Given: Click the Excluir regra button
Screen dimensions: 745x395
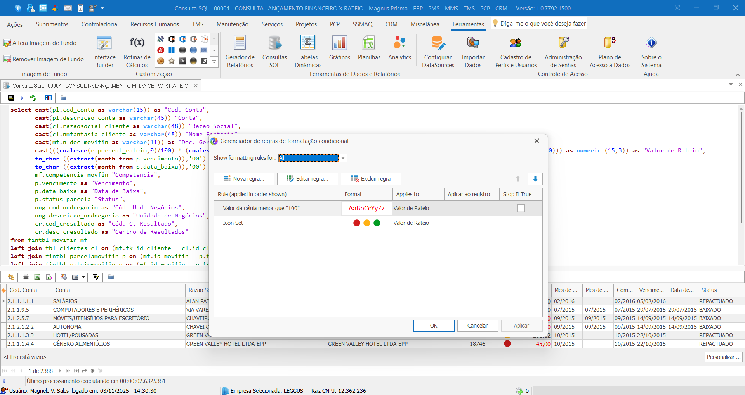Looking at the screenshot, I should click(371, 179).
